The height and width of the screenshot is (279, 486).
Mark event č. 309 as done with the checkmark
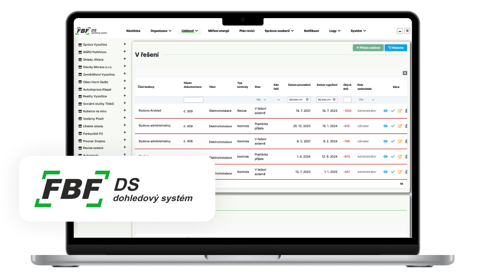[393, 111]
